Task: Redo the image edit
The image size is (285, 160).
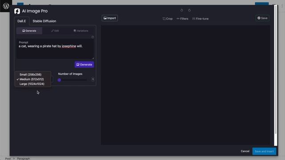Action: pos(189,10)
